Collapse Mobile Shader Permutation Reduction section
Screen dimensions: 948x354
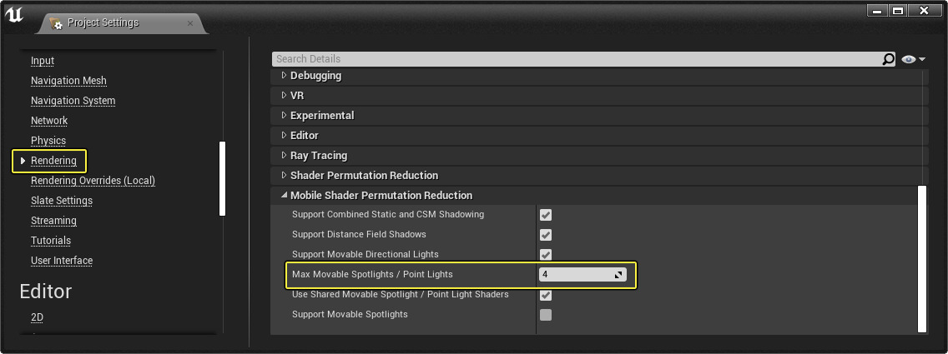click(285, 196)
